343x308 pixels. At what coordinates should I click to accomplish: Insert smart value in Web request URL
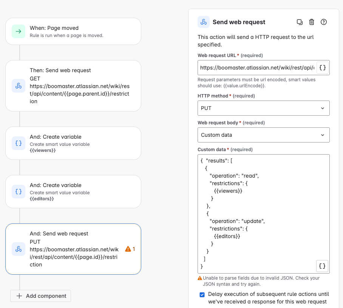pos(323,68)
